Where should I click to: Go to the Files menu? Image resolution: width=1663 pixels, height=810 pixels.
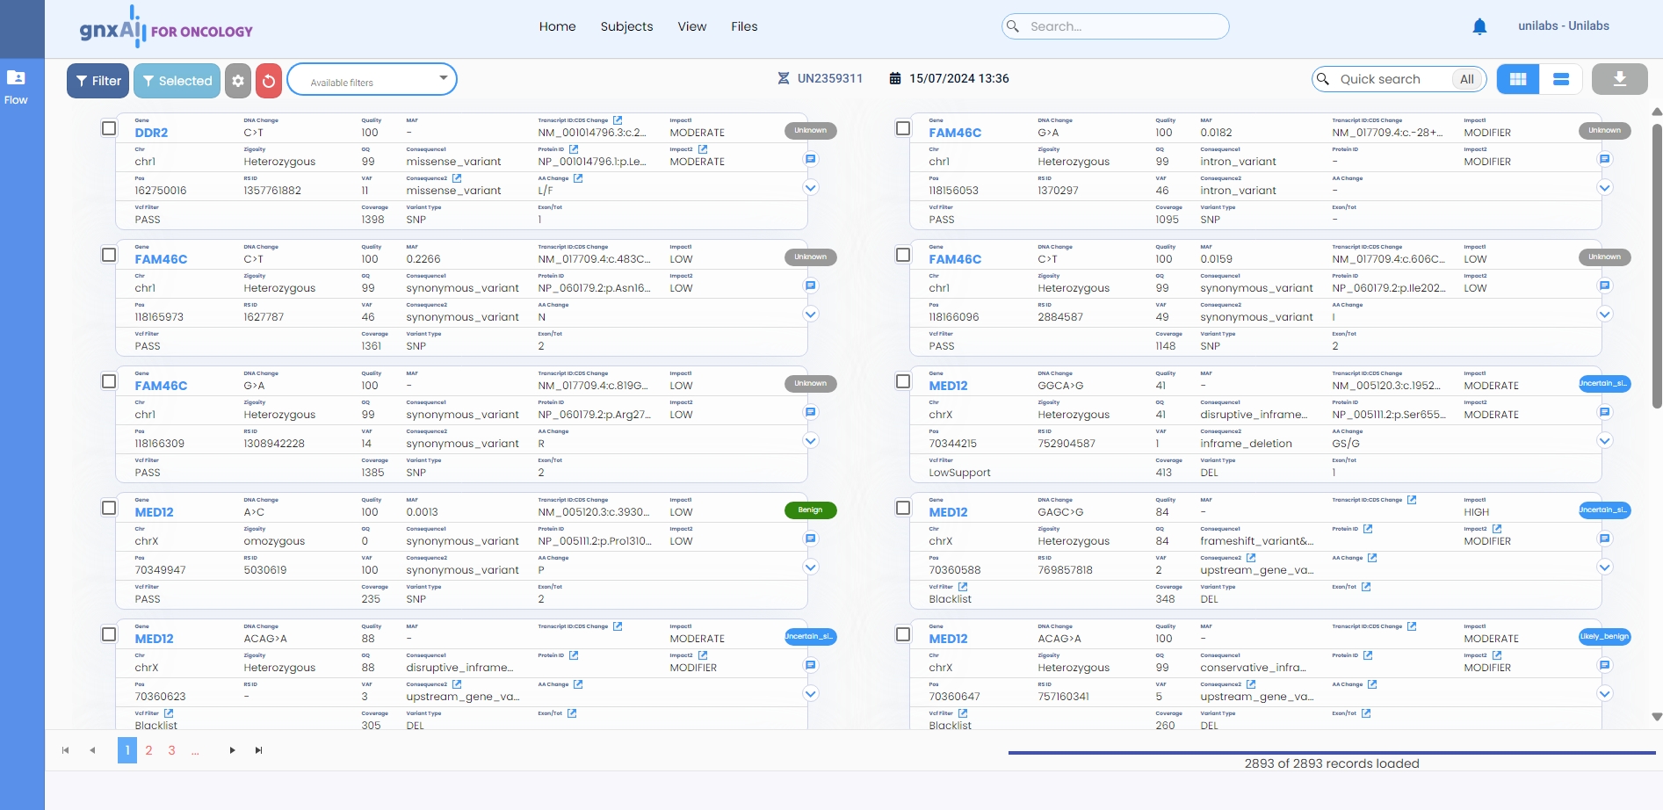(x=744, y=26)
